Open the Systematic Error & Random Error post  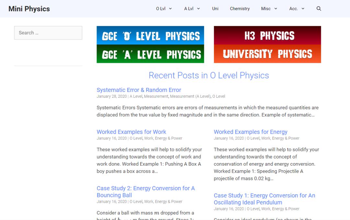point(139,90)
